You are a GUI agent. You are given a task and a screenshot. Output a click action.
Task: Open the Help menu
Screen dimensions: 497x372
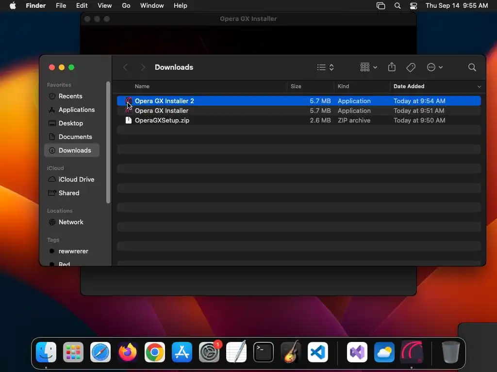tap(181, 6)
